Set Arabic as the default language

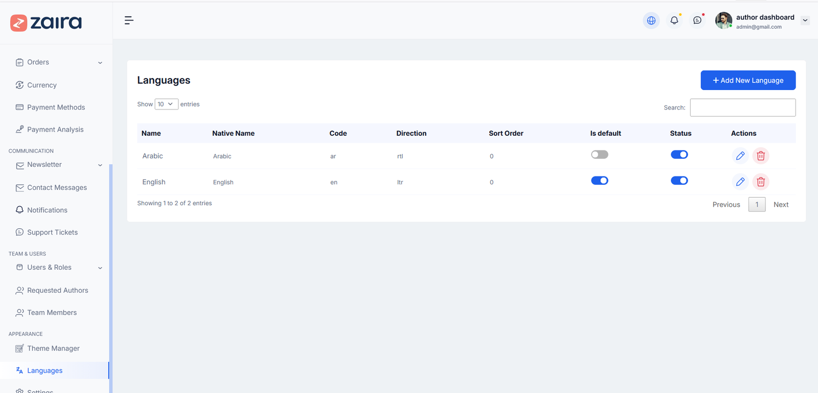599,155
